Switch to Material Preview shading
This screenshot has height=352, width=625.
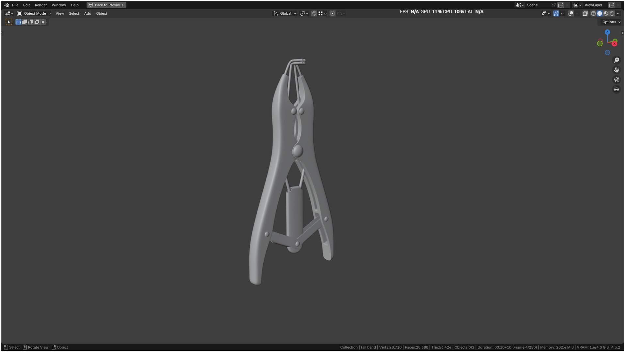point(606,13)
